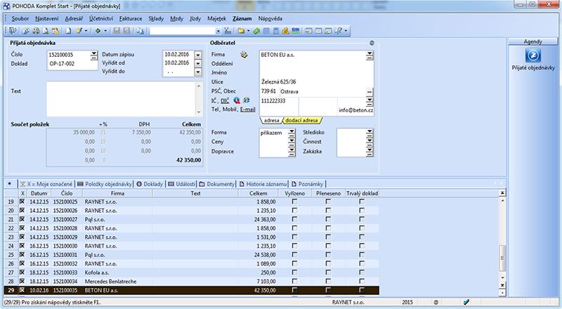Click the orange person icon in toolbar
562x309 pixels.
coord(285,31)
